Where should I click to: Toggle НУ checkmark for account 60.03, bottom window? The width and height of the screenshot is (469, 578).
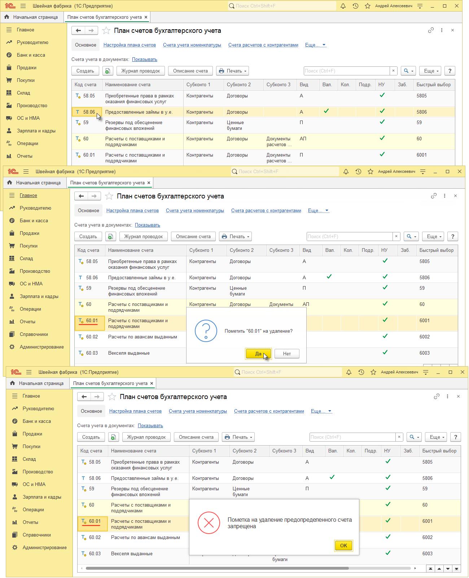pos(388,553)
